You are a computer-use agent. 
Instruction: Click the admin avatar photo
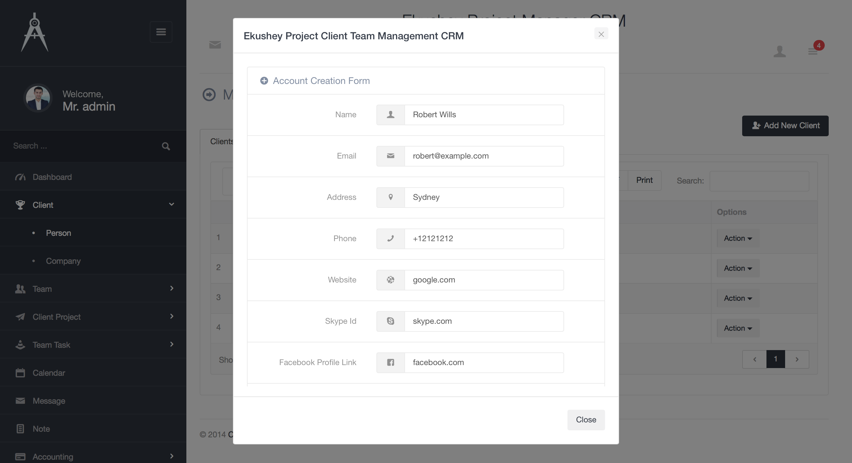(38, 98)
